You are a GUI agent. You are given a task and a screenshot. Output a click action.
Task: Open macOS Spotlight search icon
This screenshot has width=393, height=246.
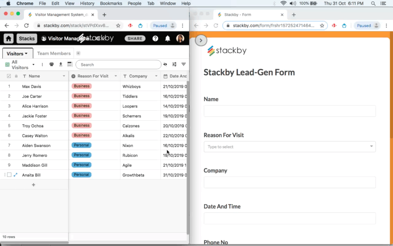click(373, 3)
